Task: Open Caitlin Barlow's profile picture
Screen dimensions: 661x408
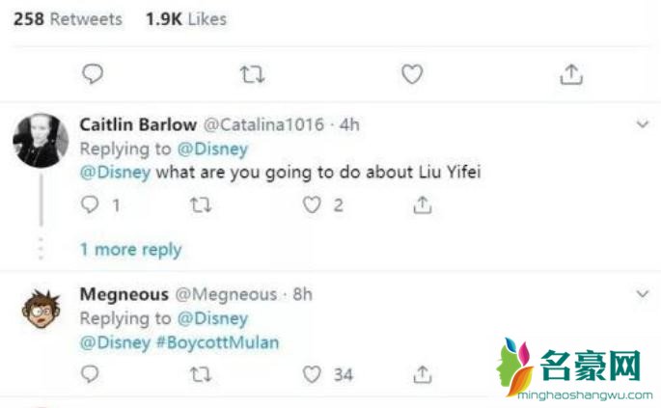Action: (x=40, y=140)
